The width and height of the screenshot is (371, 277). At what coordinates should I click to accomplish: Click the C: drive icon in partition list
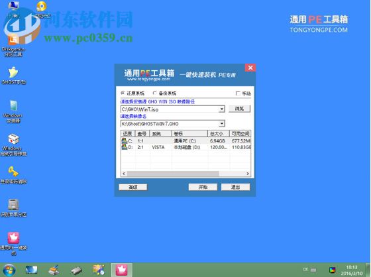point(125,140)
